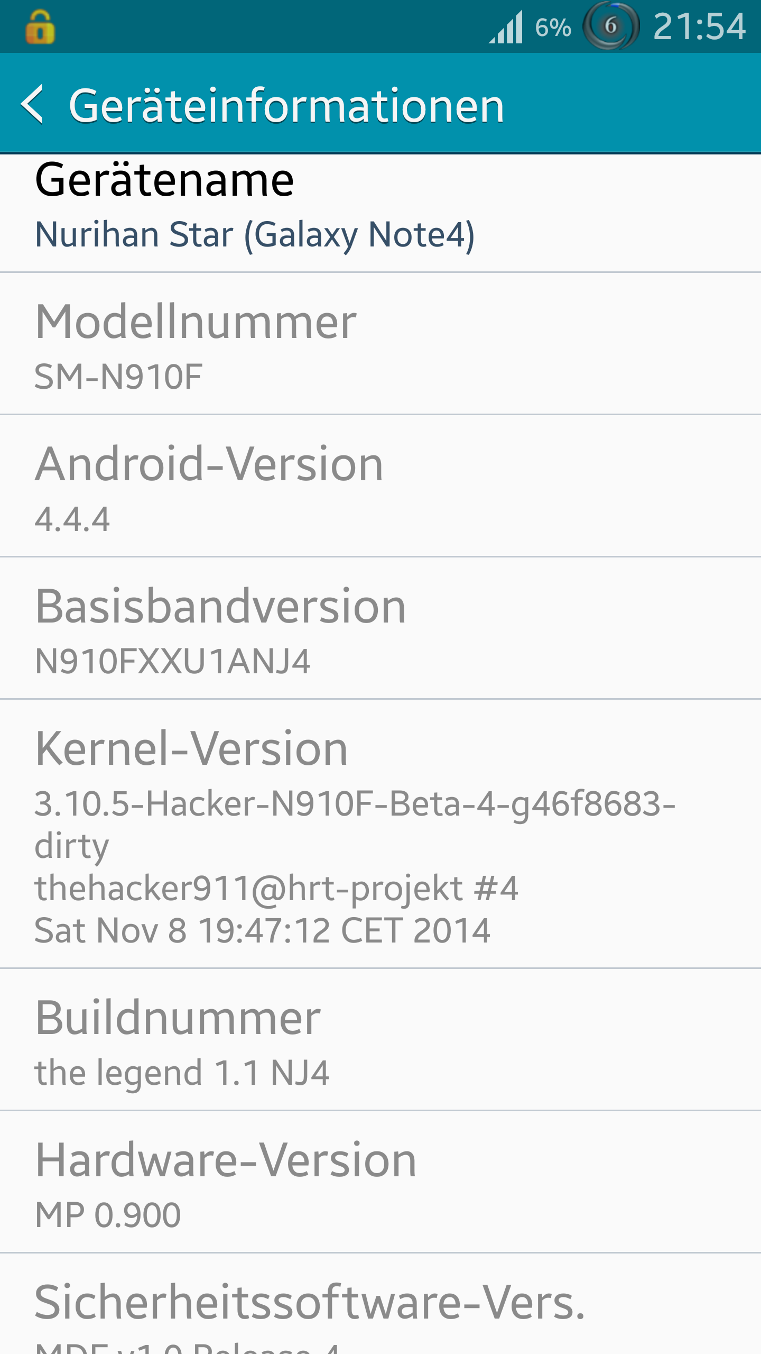Tap the Sat Nov 8 kernel date line
The height and width of the screenshot is (1354, 761).
(x=263, y=931)
